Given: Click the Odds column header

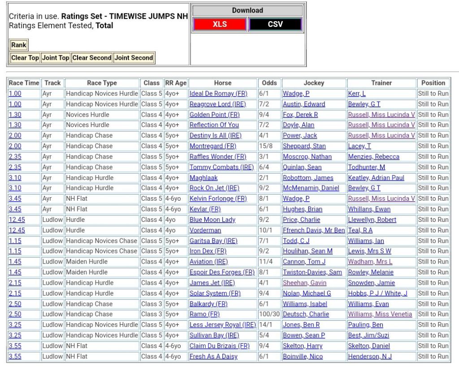Looking at the screenshot, I should tap(269, 83).
